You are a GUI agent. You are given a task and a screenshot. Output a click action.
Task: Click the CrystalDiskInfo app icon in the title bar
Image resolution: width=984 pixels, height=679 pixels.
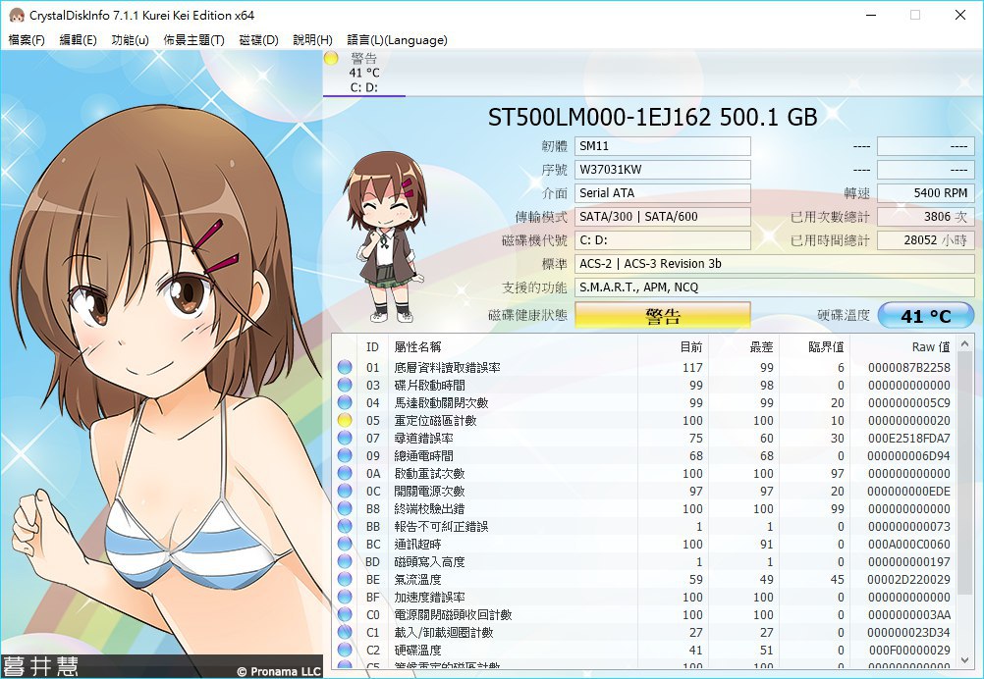[15, 15]
